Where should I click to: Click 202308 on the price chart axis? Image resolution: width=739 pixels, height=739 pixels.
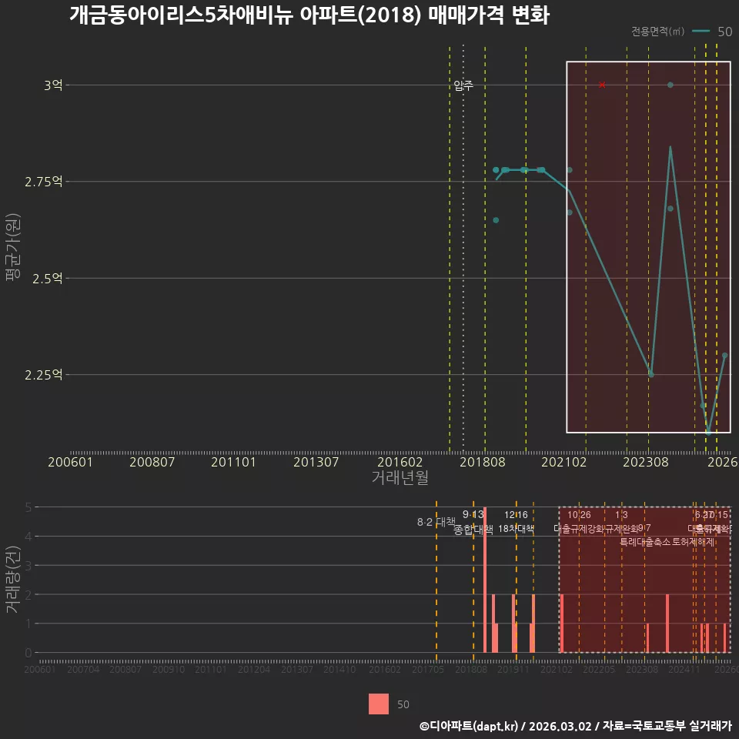pos(646,462)
